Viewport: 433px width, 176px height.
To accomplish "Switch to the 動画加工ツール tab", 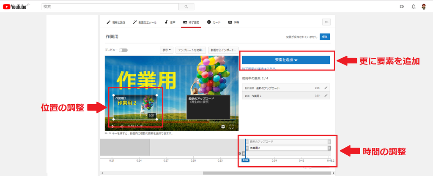I will point(145,22).
